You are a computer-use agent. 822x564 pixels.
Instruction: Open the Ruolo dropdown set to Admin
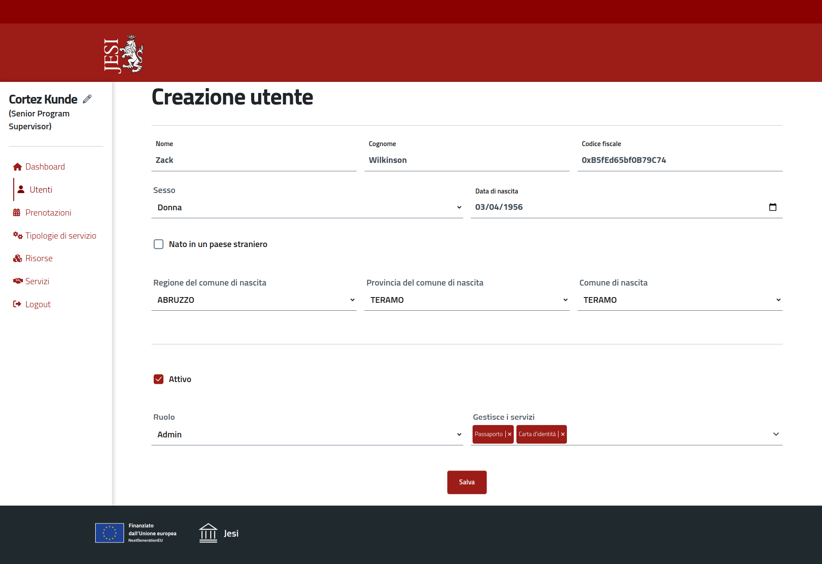coord(307,435)
